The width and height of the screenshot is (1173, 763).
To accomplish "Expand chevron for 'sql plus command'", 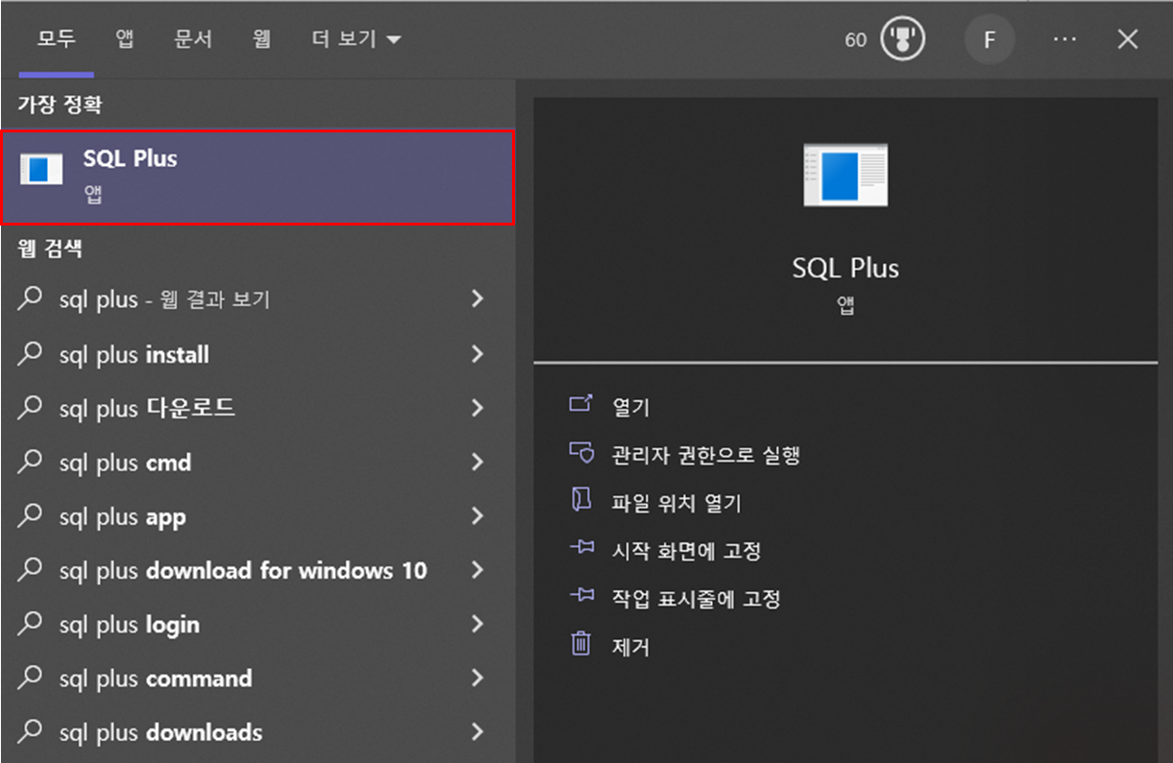I will (x=477, y=678).
